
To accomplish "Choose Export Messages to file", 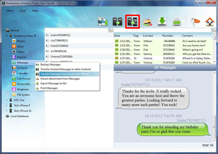I will 68,84.
